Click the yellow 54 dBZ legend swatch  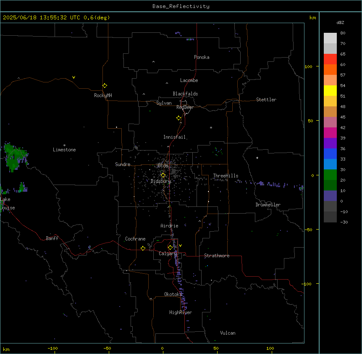coord(330,90)
